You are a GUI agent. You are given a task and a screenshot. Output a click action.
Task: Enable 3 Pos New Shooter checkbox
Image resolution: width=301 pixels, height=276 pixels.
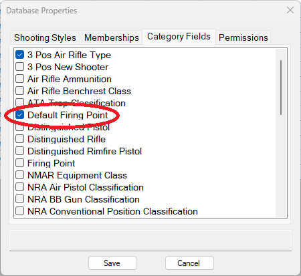19,67
